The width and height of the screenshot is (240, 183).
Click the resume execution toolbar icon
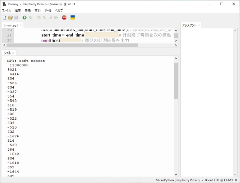pyautogui.click(x=56, y=18)
